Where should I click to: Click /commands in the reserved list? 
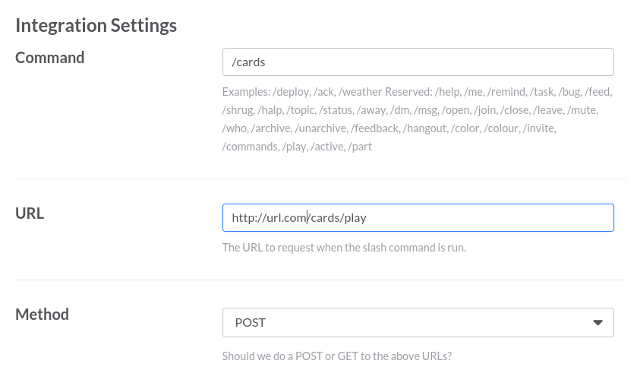pyautogui.click(x=250, y=147)
